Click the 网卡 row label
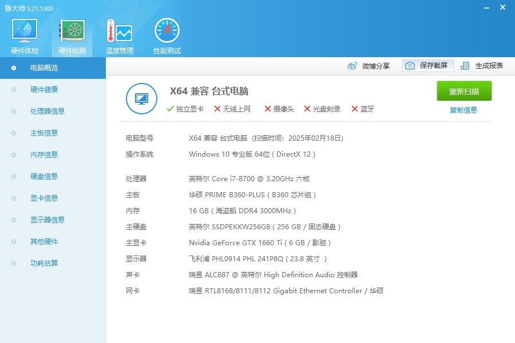Screen dimensions: 515x343 point(133,291)
